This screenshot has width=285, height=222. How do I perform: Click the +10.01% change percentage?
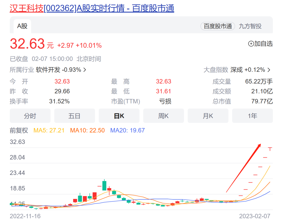[89, 46]
